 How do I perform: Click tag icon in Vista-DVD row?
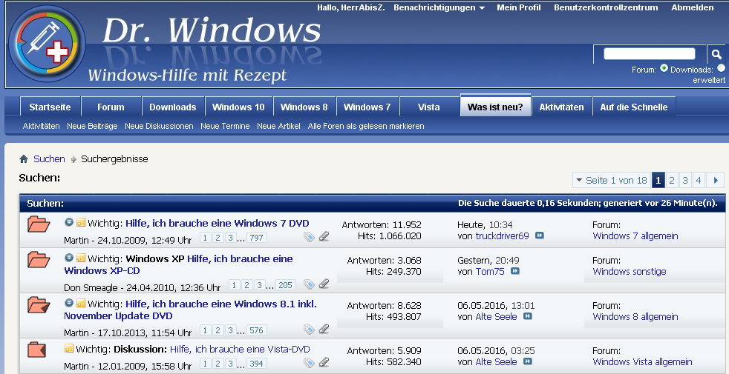[309, 362]
